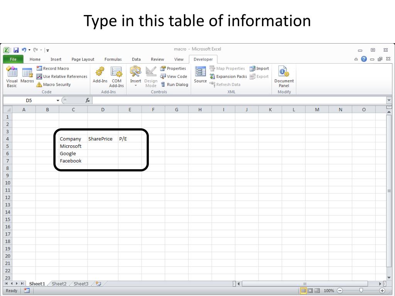
Task: Zoom out with the minus button
Action: tap(340, 291)
